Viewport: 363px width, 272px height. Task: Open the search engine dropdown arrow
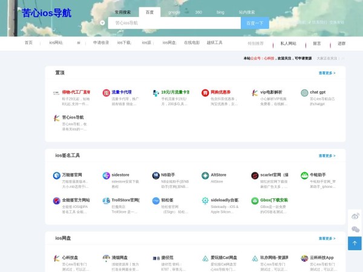click(x=102, y=23)
